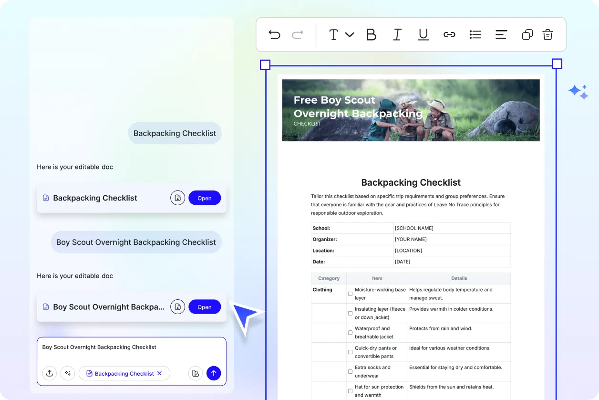Viewport: 599px width, 400px height.
Task: Click the 'Category' column header
Action: pyautogui.click(x=329, y=278)
